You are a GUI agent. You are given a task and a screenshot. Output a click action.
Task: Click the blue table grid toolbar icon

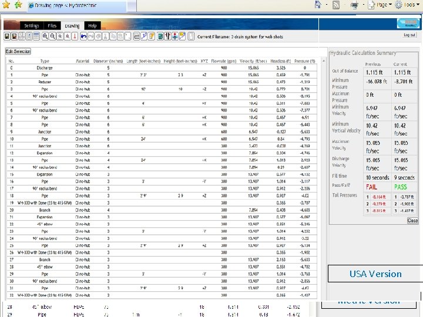click(x=36, y=36)
